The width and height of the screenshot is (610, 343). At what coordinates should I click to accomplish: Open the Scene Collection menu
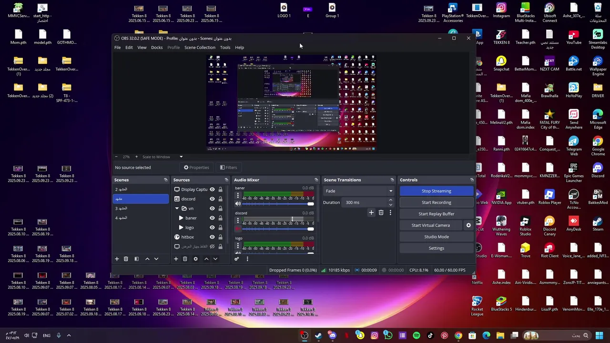(200, 47)
